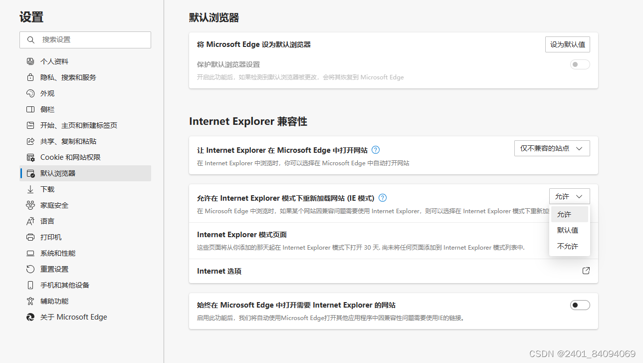Click the 语言 language icon
Image resolution: width=643 pixels, height=363 pixels.
tap(30, 221)
